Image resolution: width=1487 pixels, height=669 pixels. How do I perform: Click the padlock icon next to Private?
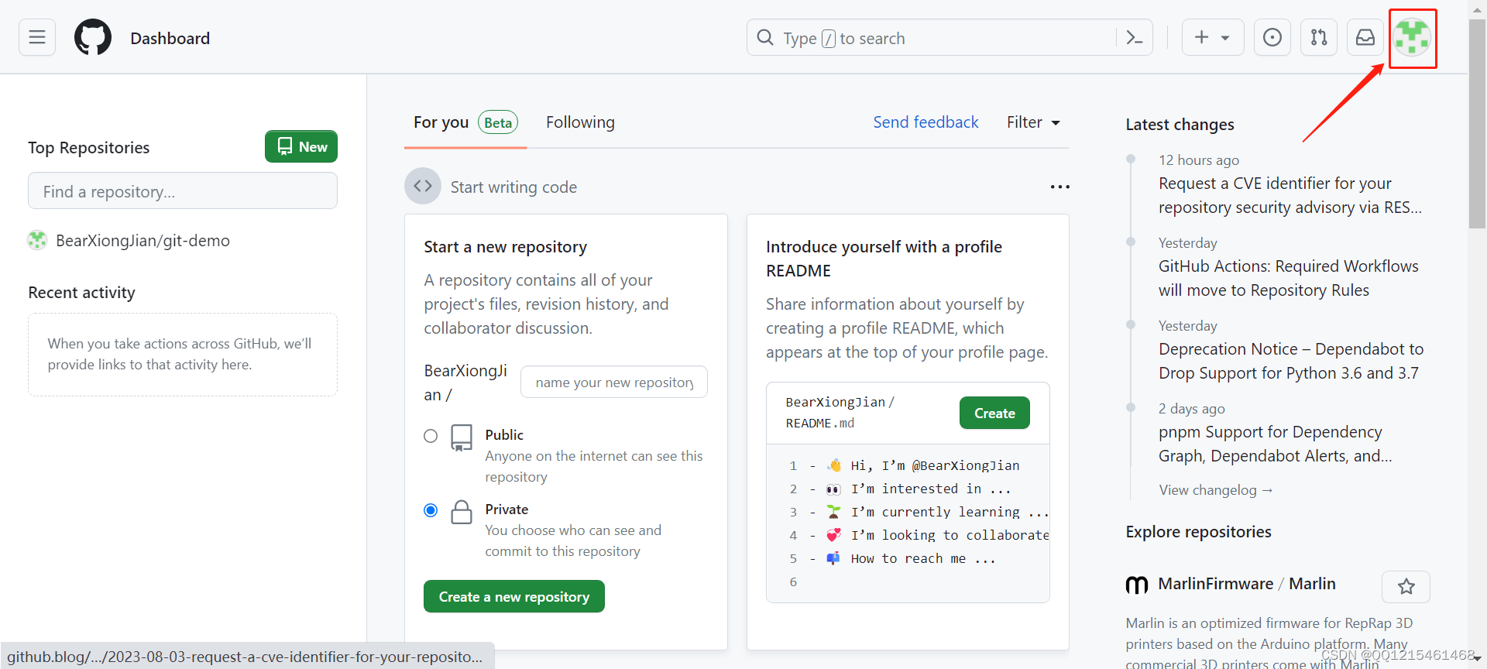click(x=462, y=512)
